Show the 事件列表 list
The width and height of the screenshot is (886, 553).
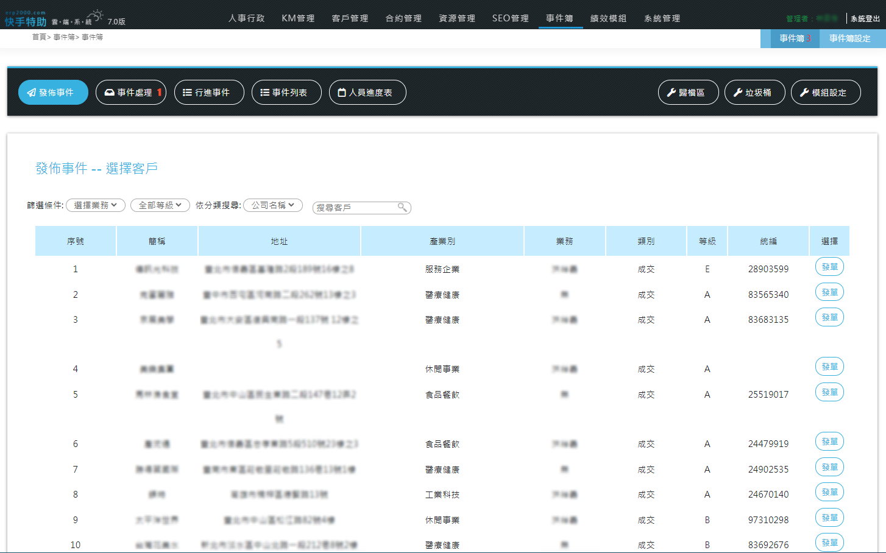[x=286, y=93]
